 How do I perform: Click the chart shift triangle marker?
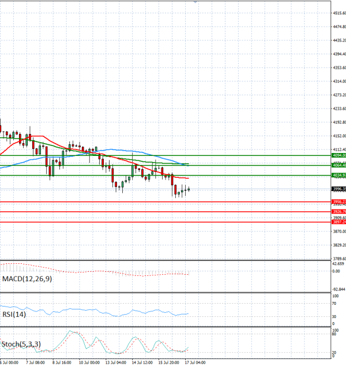click(195, 2)
